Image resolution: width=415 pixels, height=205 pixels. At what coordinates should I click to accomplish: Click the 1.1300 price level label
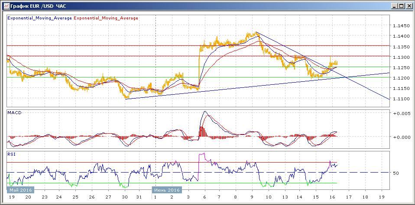coord(401,58)
